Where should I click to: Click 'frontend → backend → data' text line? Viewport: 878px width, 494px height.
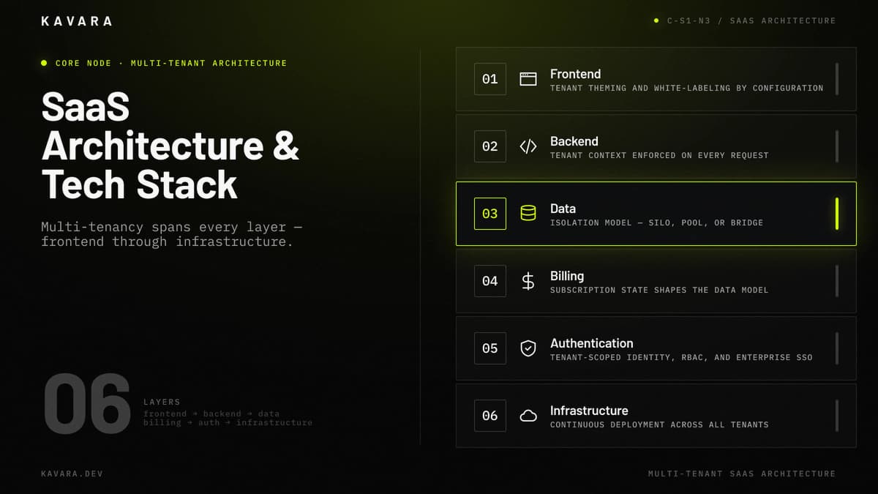coord(211,413)
